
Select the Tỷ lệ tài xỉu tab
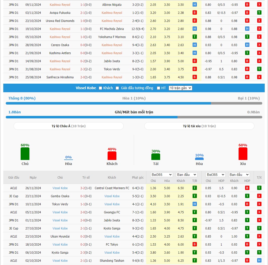pos(199,126)
